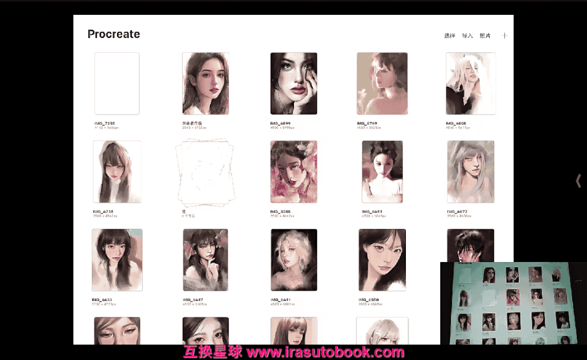The height and width of the screenshot is (360, 587).
Task: Click the 导入 (Import) button
Action: (x=467, y=36)
